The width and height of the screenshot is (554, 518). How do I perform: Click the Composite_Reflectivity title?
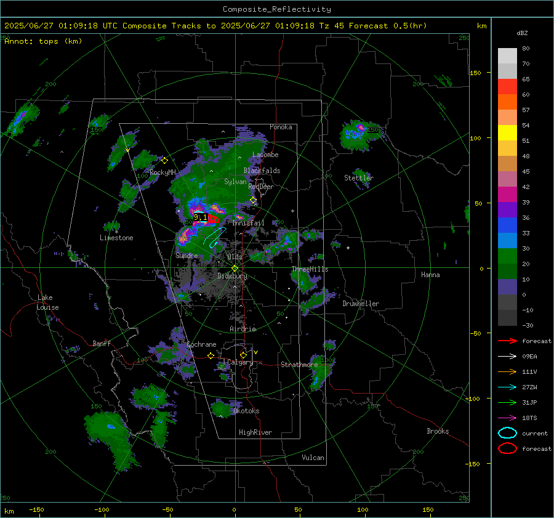coord(277,9)
